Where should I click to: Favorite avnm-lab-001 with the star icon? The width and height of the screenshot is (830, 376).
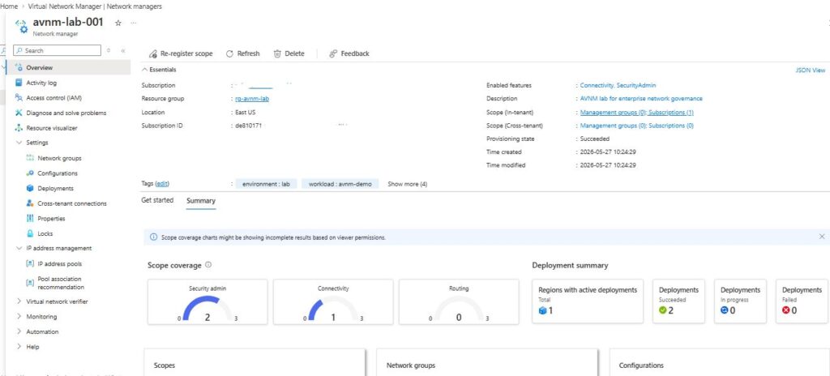click(118, 23)
